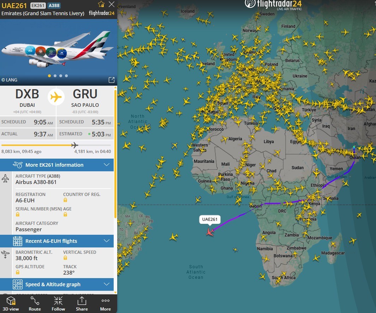Expand Recent A6-EUH flights section
This screenshot has width=376, height=313.
click(x=57, y=241)
